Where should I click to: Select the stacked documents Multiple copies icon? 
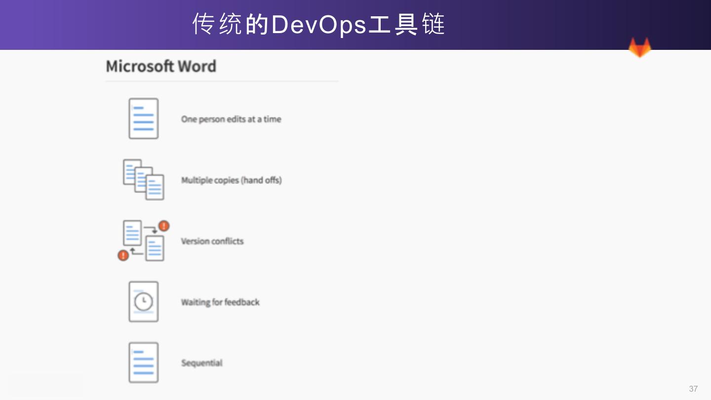tap(143, 179)
